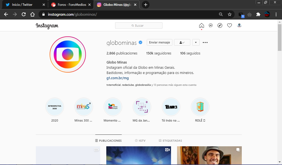
Task: Open globobrasilia mutual follower link
Action: pos(143,85)
